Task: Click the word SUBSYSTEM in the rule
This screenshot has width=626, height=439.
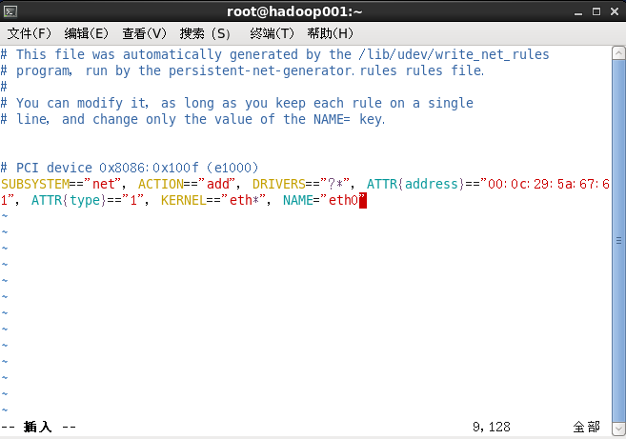Action: tap(35, 184)
